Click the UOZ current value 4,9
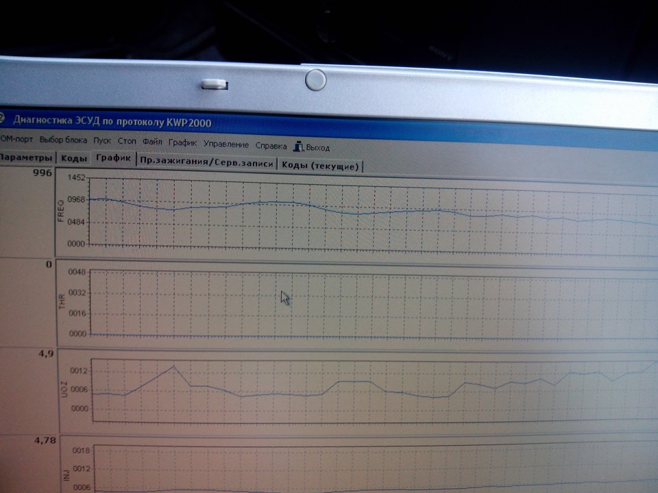Viewport: 658px width, 493px height. click(46, 354)
